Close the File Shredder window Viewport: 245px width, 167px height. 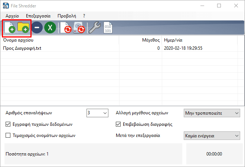(236, 6)
